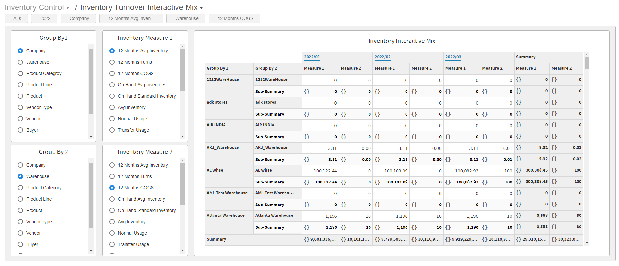619x266 pixels.
Task: Click braces icon in bottom Summary row, Summary Measure 2 column
Action: tap(554, 239)
